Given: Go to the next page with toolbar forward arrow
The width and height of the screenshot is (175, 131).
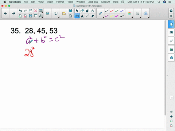Looking at the screenshot, I should point(13,13).
